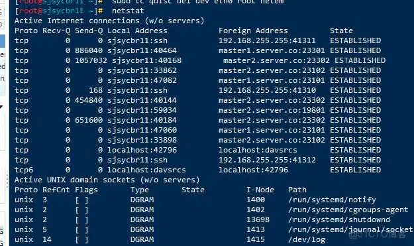Click the Flags column header

[x=86, y=190]
